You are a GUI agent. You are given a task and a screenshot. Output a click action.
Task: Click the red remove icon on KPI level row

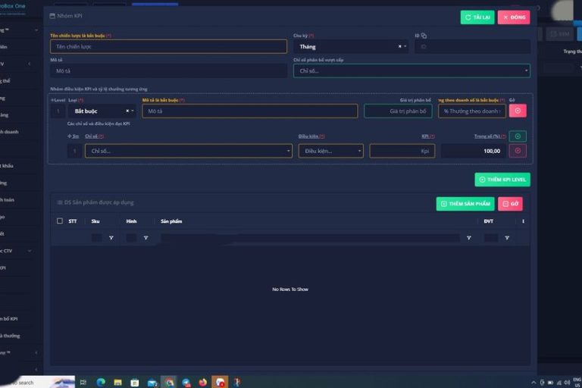(x=518, y=111)
